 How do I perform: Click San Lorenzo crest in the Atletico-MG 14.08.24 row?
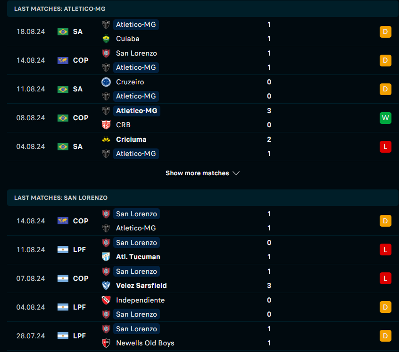[106, 53]
